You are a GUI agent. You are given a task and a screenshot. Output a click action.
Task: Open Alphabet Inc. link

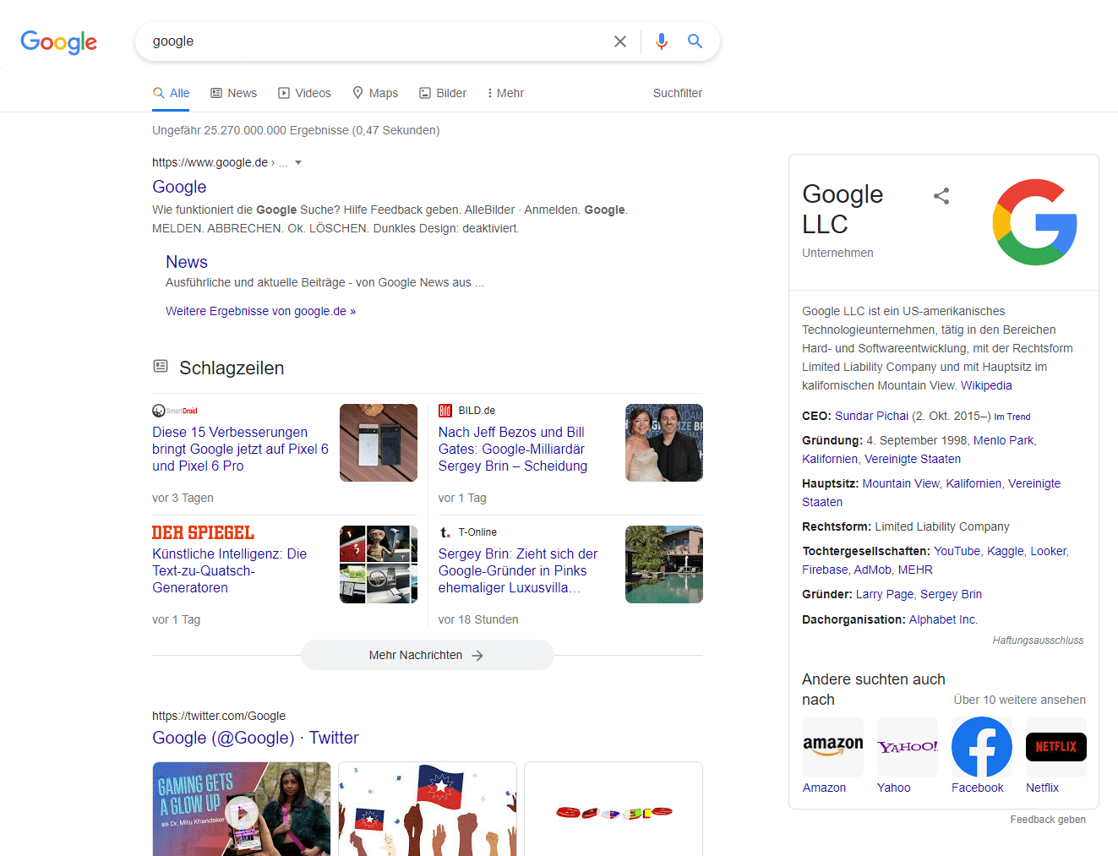pyautogui.click(x=943, y=619)
